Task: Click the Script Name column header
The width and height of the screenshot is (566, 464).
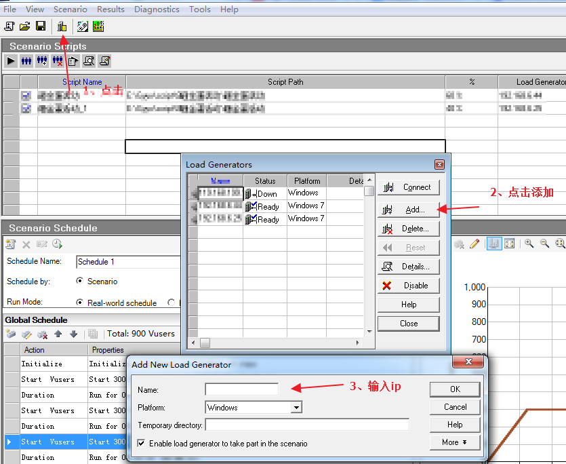Action: click(x=82, y=82)
